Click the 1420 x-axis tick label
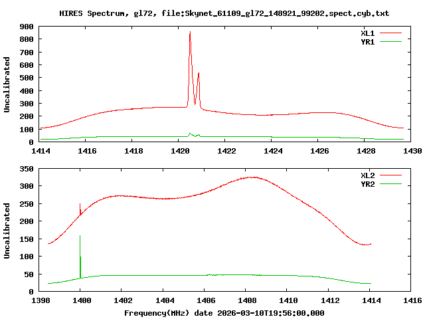Screen dimensions: 425x319 pos(180,151)
